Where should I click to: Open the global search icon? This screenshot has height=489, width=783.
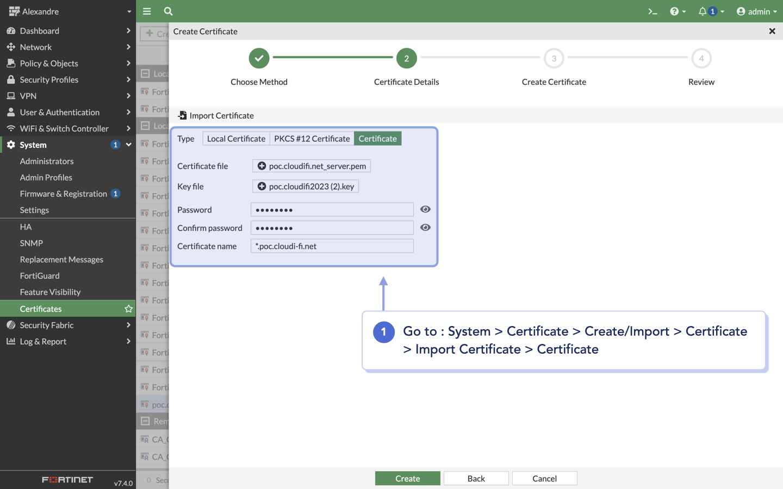pos(168,11)
